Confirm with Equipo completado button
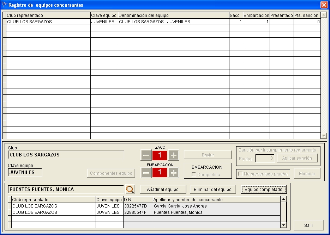The height and width of the screenshot is (235, 330). pyautogui.click(x=263, y=190)
